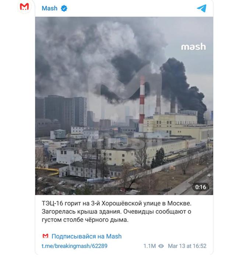
Task: Click the red-and-white striped chimney in video
Action: (x=142, y=104)
